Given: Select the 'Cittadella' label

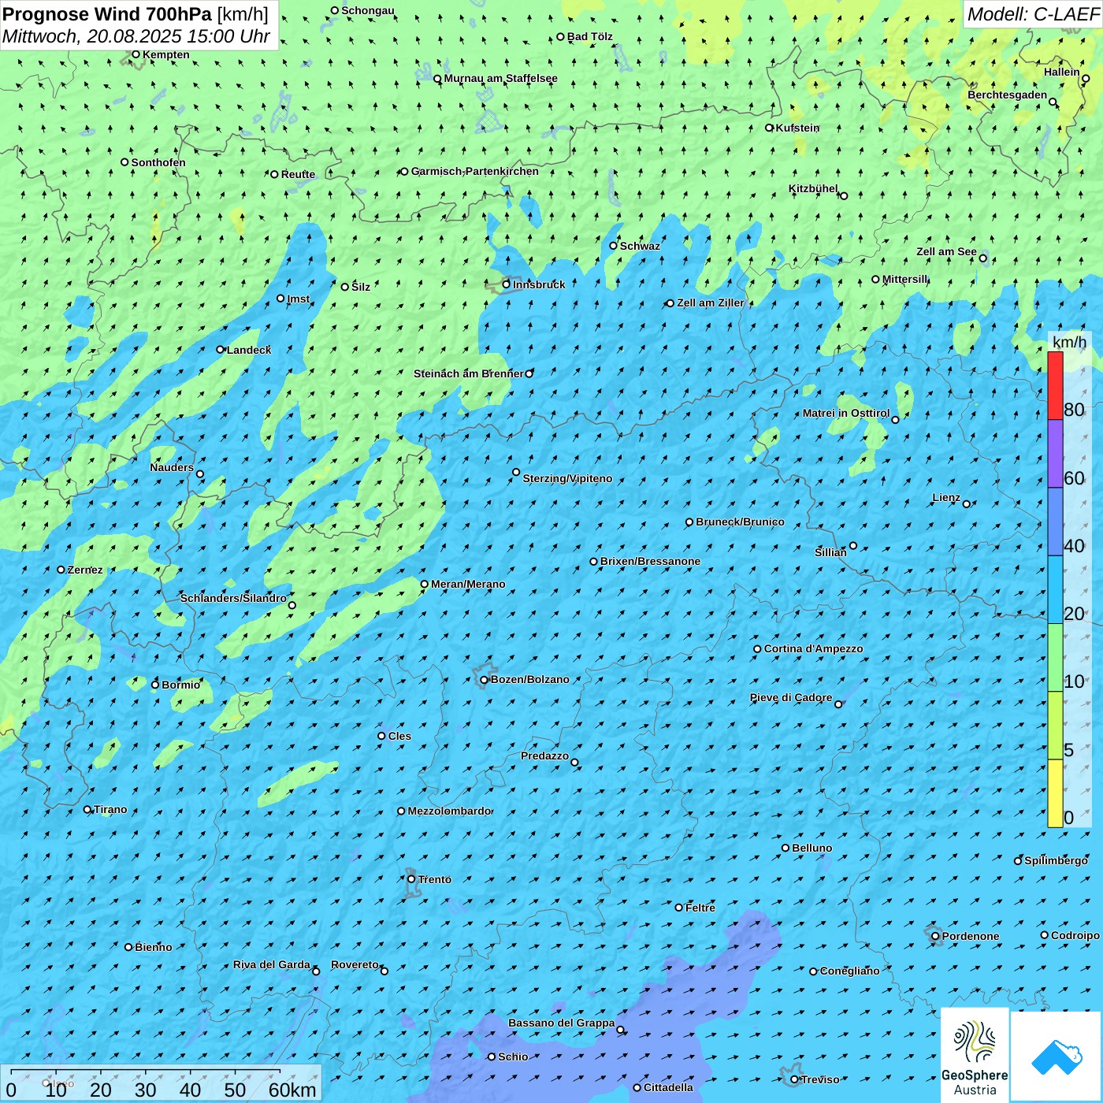Looking at the screenshot, I should [668, 1087].
